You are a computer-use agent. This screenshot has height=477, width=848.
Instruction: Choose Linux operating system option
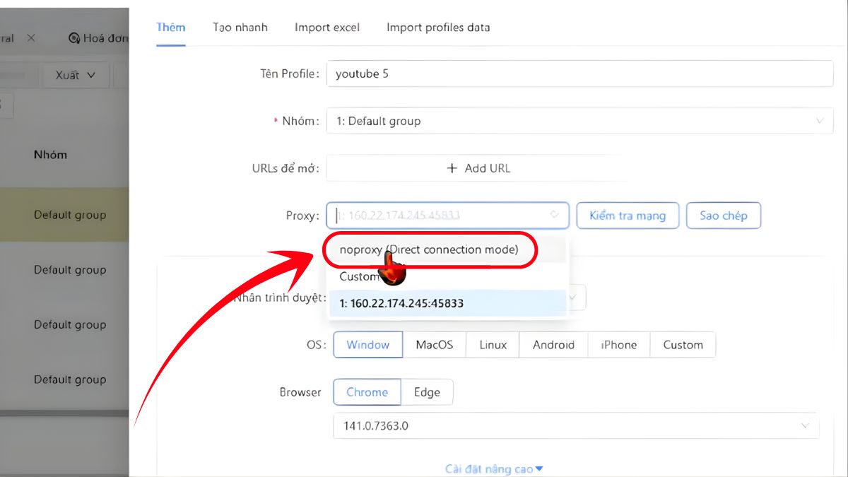click(x=493, y=345)
